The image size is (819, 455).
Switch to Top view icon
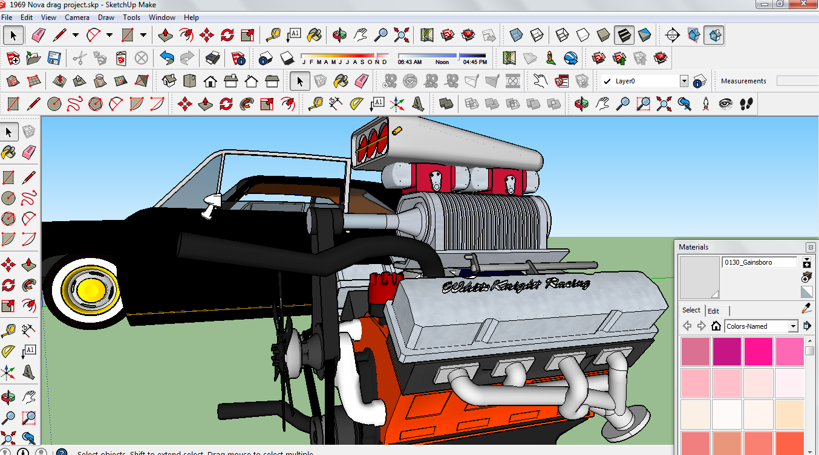coord(190,80)
